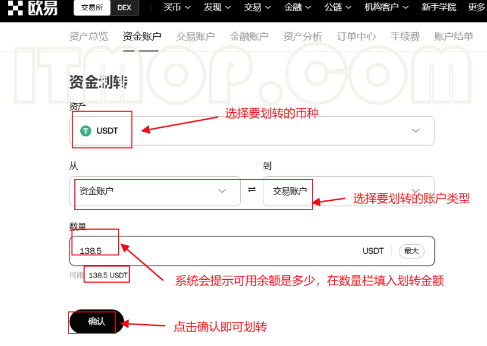Click the 最大 max amount button
This screenshot has width=487, height=346.
412,251
